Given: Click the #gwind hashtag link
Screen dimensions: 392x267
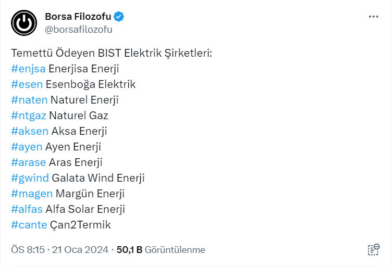Looking at the screenshot, I should [x=30, y=178].
